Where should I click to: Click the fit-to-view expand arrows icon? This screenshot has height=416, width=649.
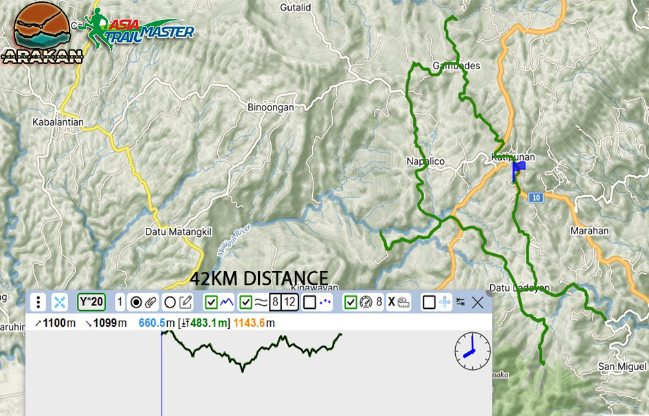click(60, 302)
